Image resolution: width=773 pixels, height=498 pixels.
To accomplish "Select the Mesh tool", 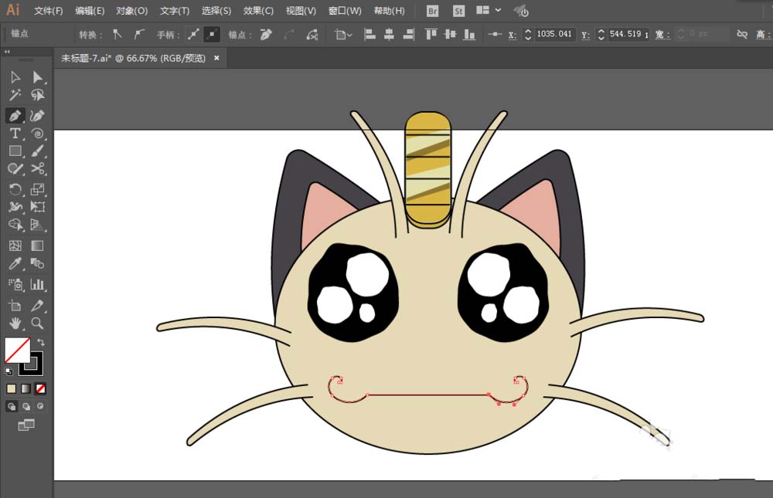I will point(15,246).
